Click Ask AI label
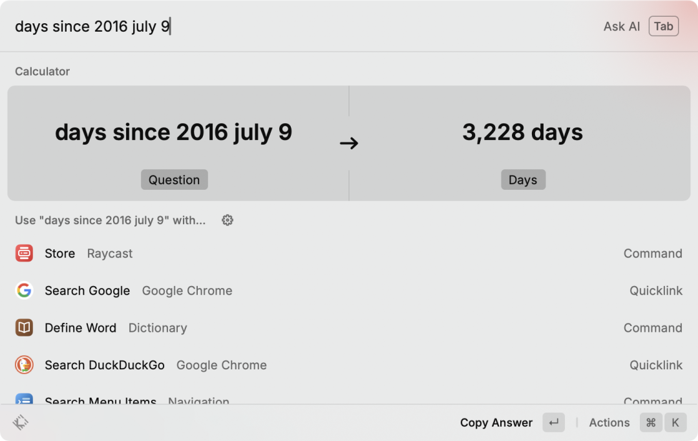The image size is (698, 441). coord(622,26)
